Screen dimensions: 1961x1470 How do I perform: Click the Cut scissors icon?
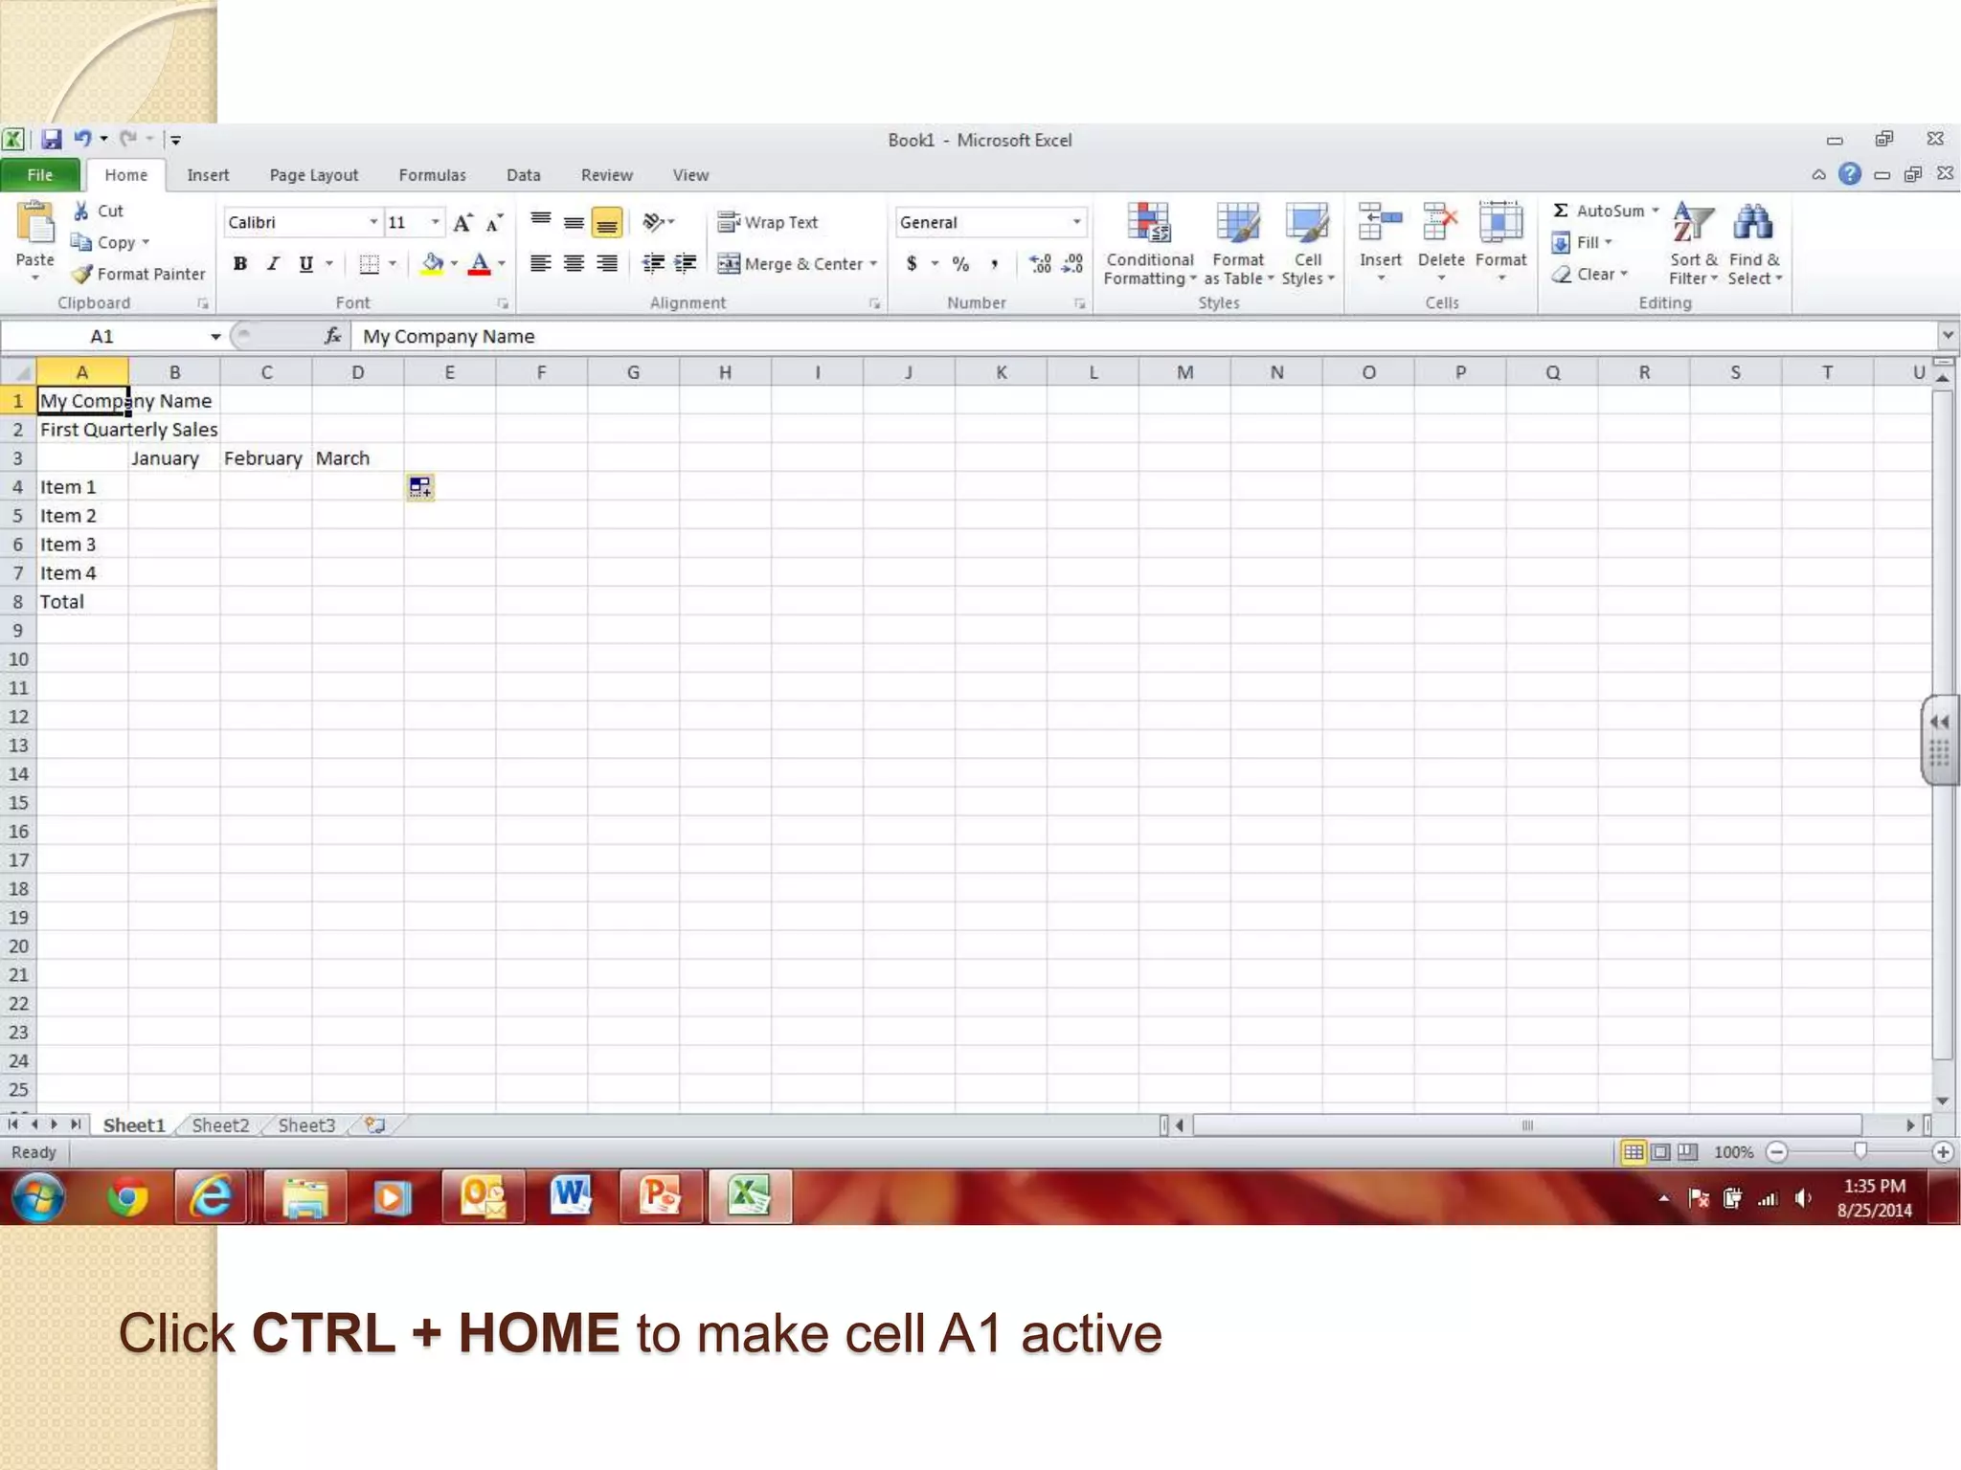click(82, 212)
